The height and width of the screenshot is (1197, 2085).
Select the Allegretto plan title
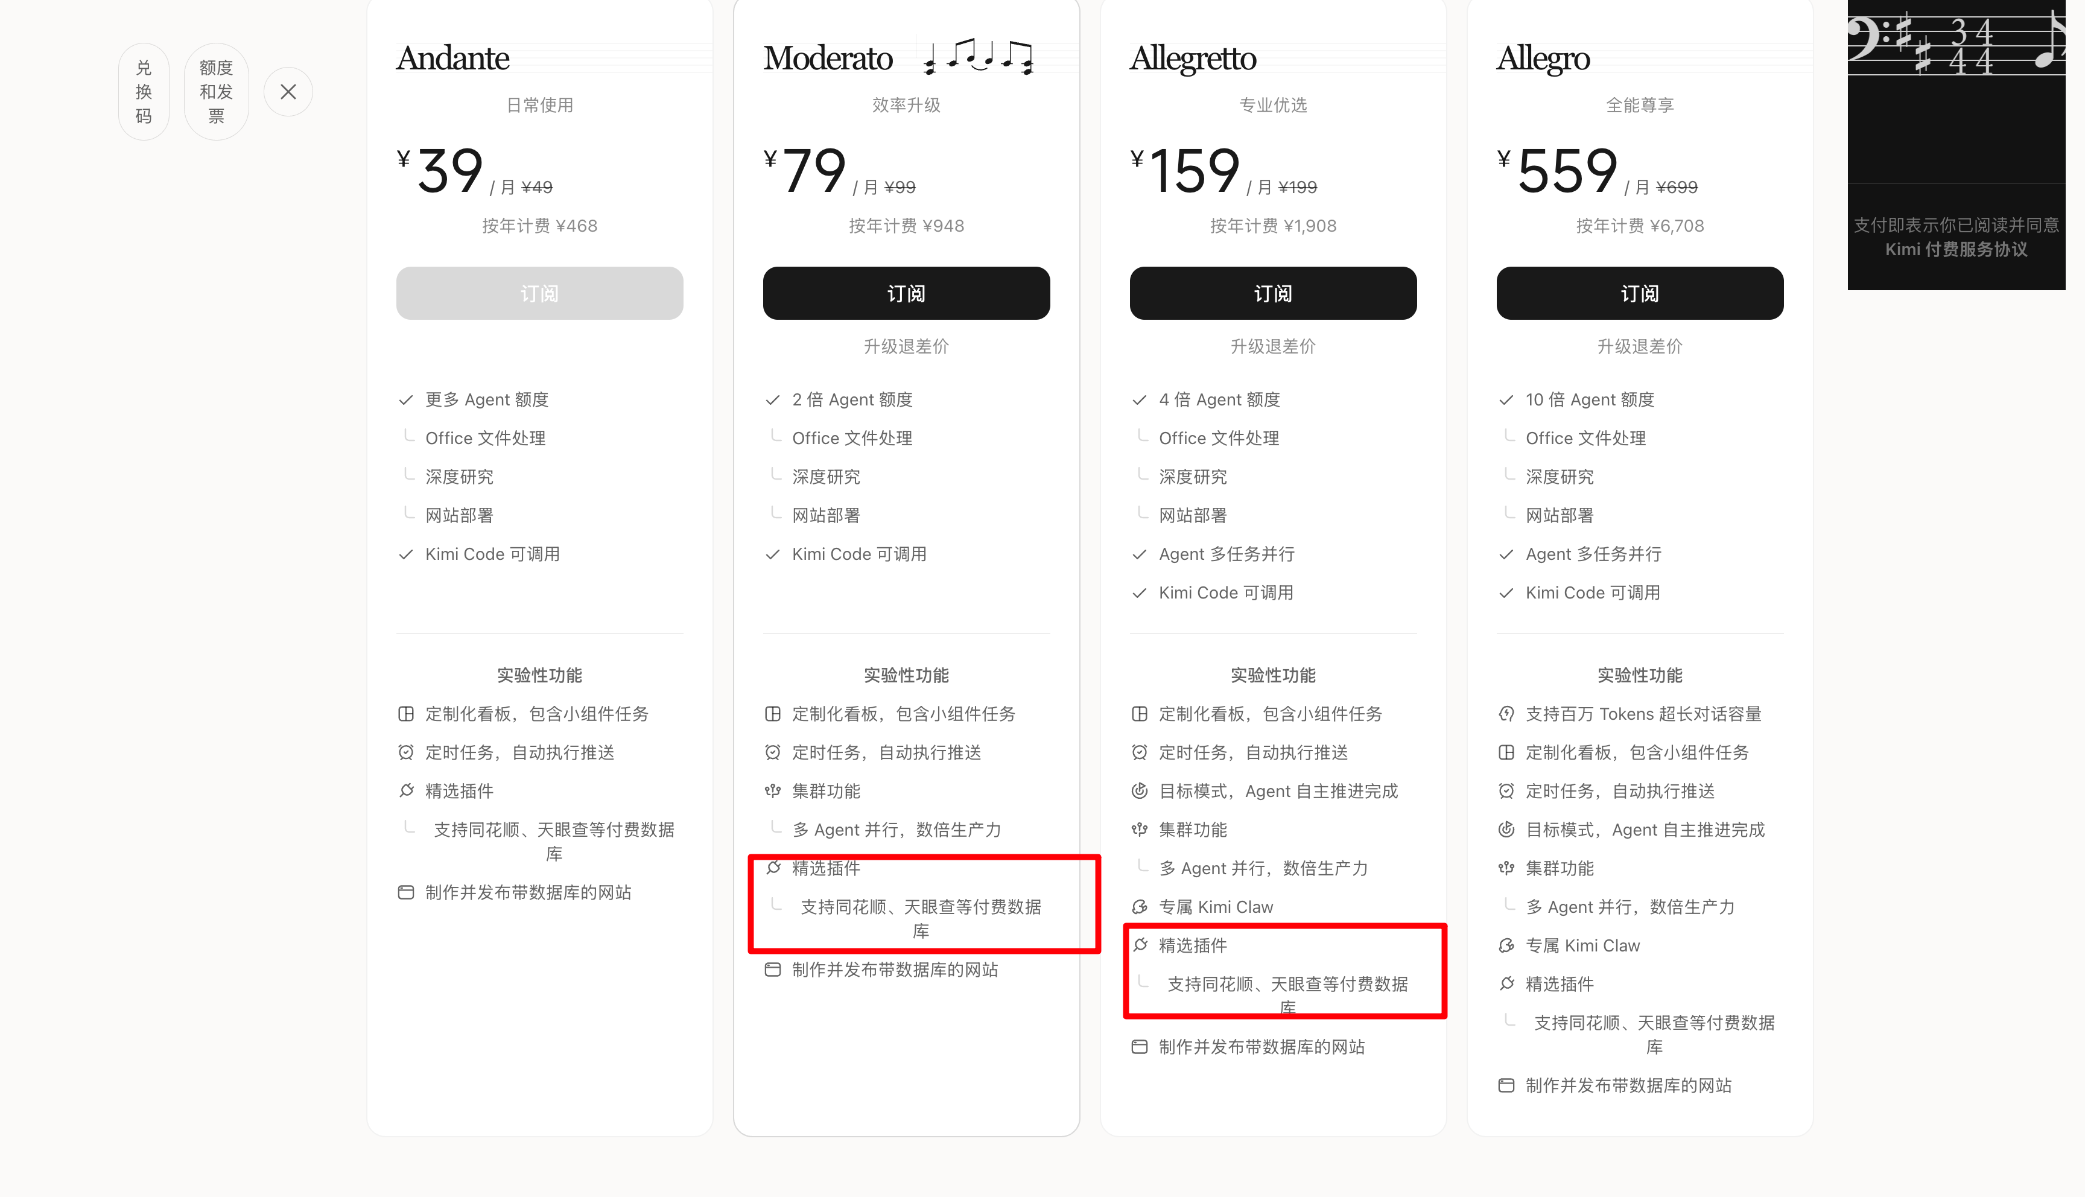[1193, 59]
